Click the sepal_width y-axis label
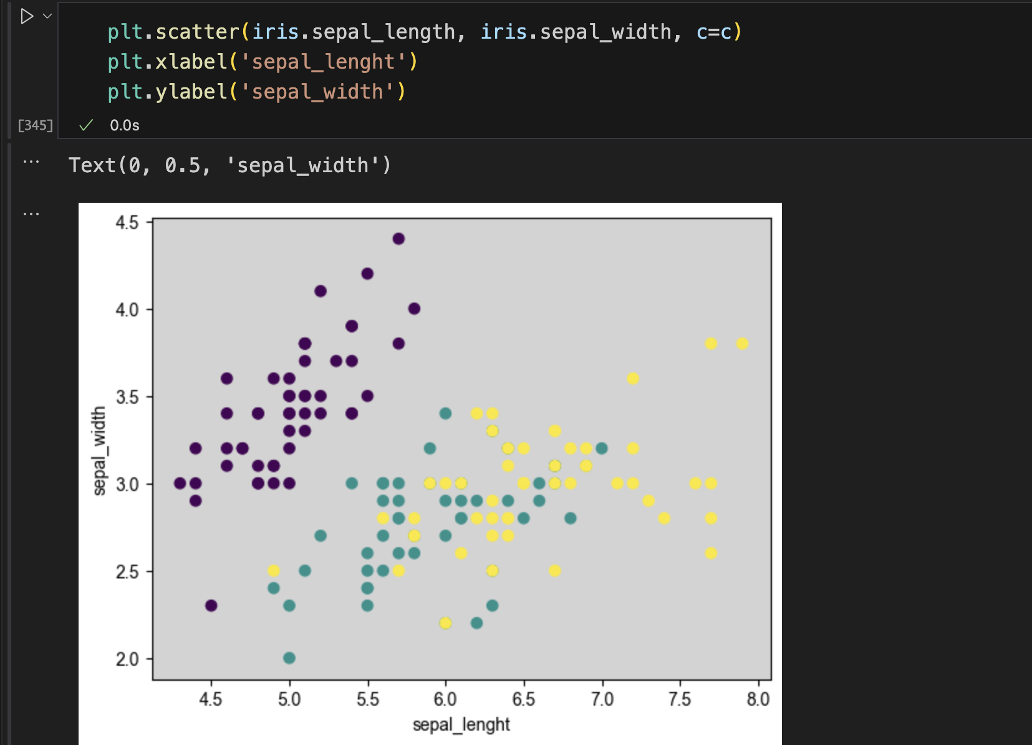Screen dimensions: 1032x745 [99, 450]
